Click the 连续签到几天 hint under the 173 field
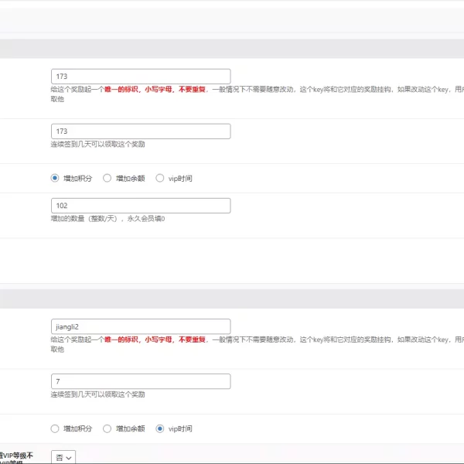Screen dimensions: 464x464 coord(97,144)
